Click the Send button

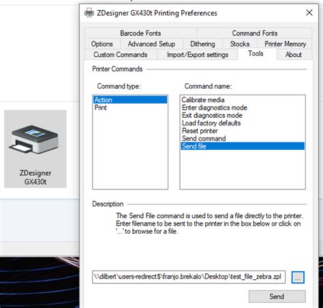coord(277,296)
